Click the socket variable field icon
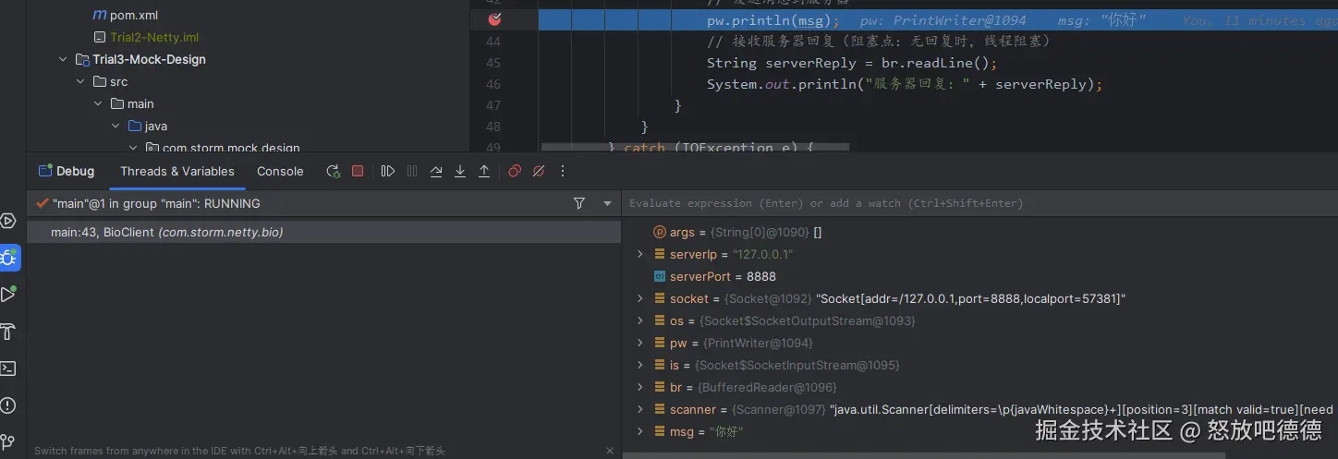1338x459 pixels. tap(660, 298)
